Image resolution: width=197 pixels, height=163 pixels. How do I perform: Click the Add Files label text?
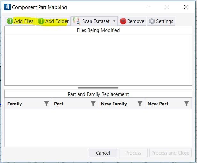coord(24,21)
